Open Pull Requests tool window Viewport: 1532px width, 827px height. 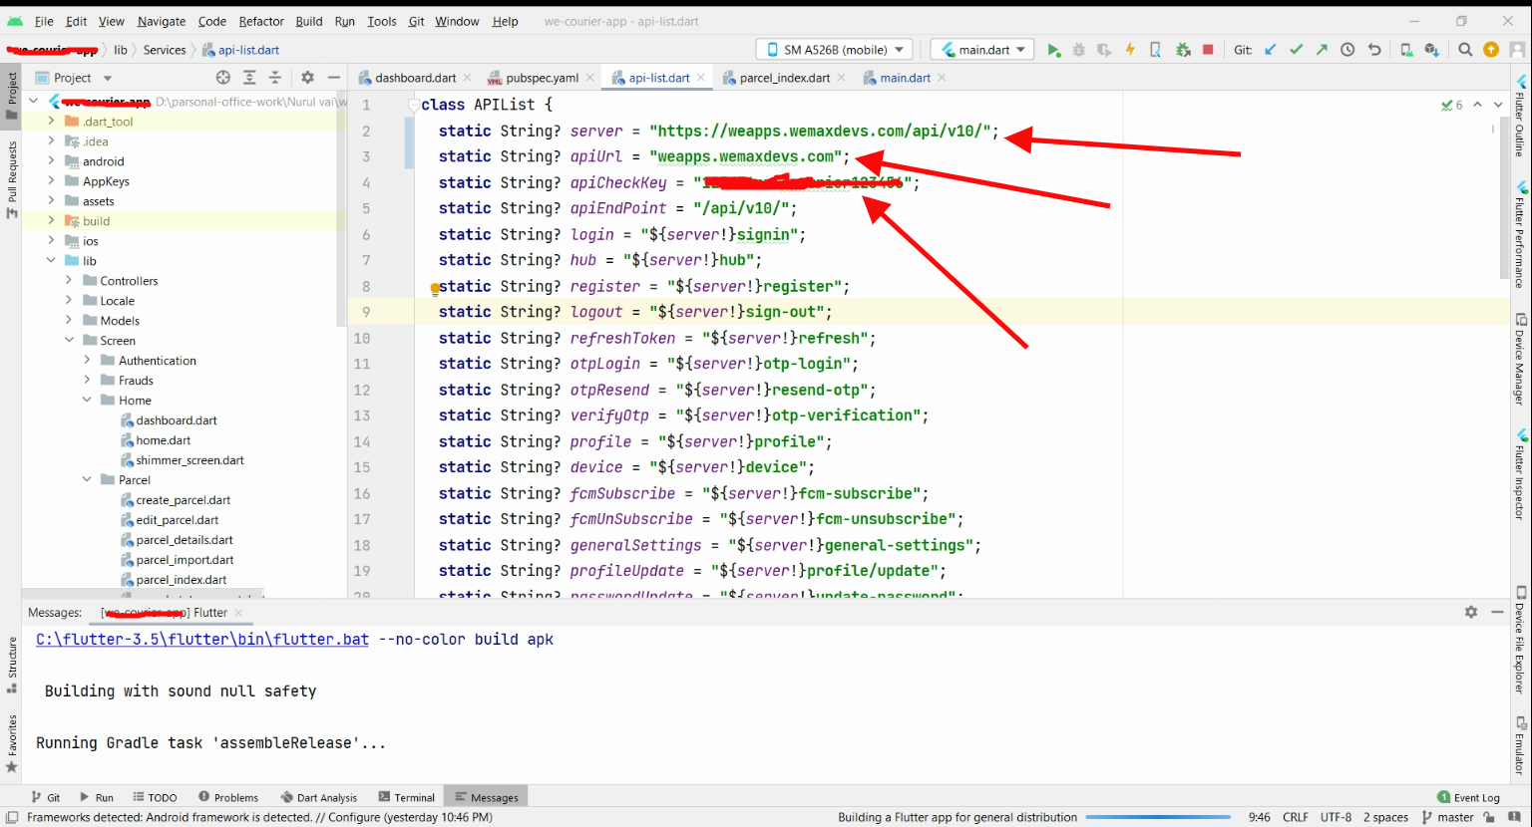tap(12, 179)
